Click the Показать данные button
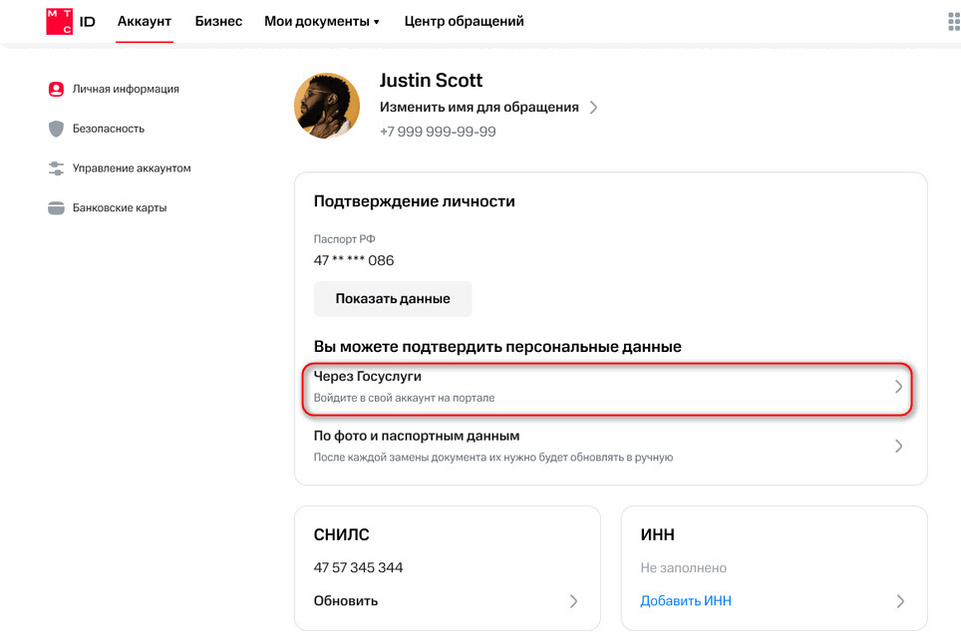Screen dimensions: 961x641 393,299
